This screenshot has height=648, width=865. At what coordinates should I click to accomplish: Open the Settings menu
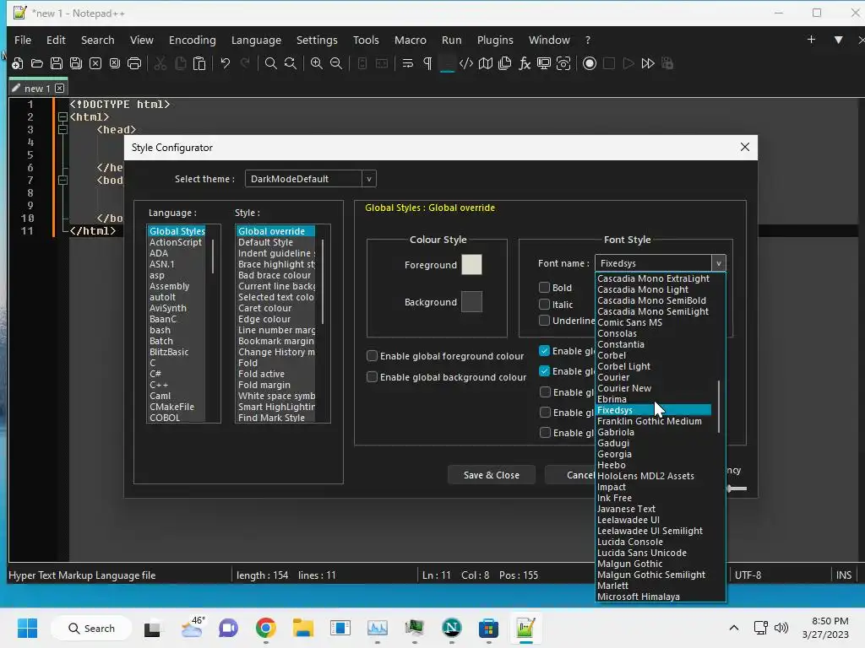coord(317,40)
